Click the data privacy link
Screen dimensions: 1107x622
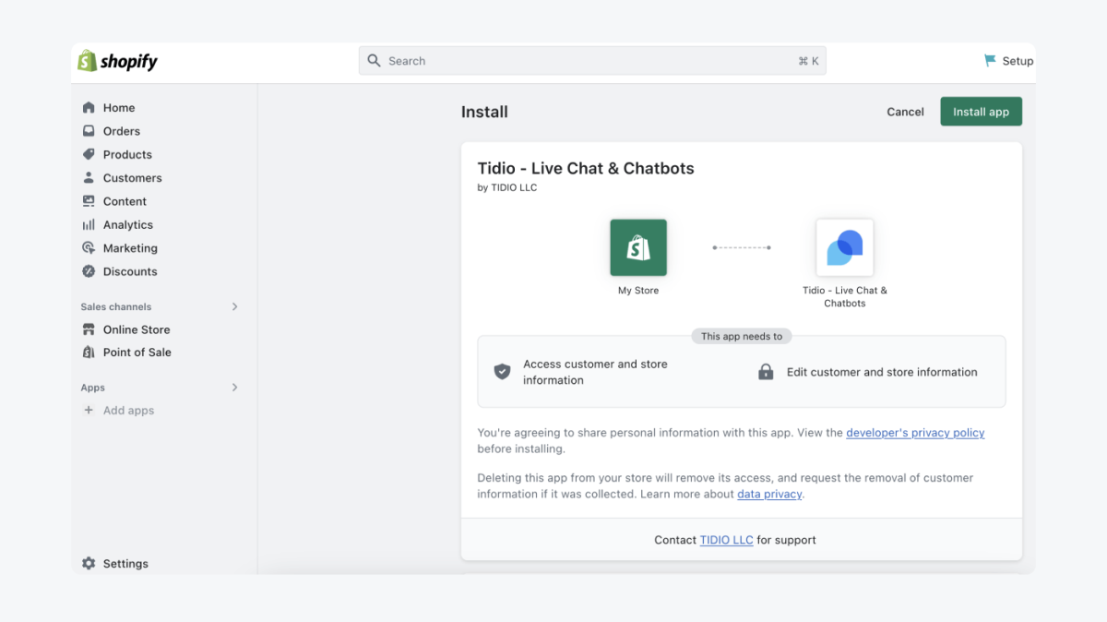coord(769,494)
